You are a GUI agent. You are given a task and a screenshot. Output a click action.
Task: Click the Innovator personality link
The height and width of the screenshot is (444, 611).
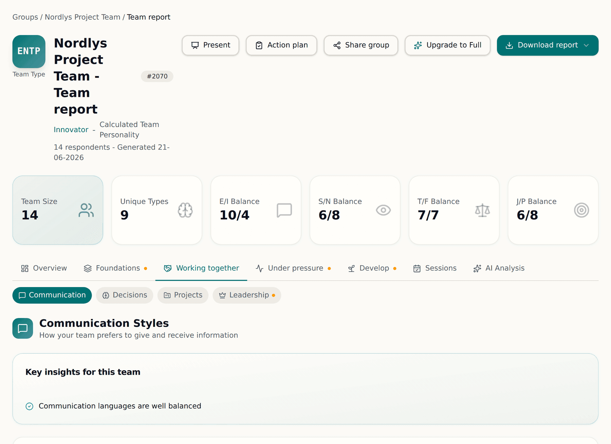(71, 130)
